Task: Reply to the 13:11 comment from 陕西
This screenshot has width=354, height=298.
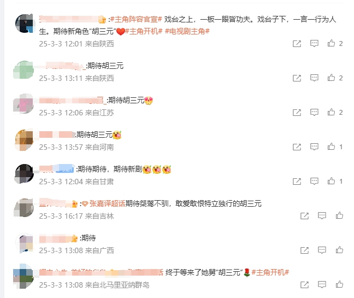Action: 314,78
